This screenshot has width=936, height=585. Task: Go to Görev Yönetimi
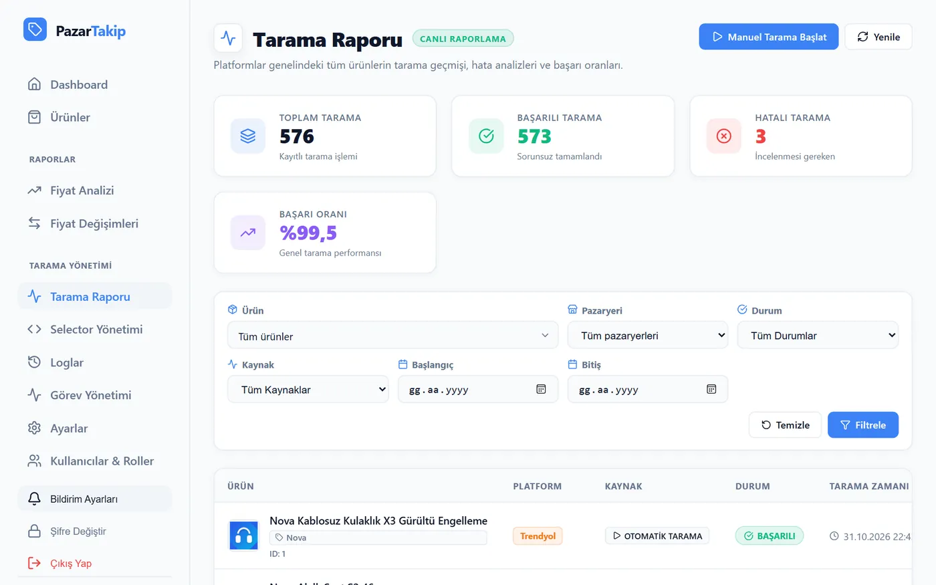point(94,395)
